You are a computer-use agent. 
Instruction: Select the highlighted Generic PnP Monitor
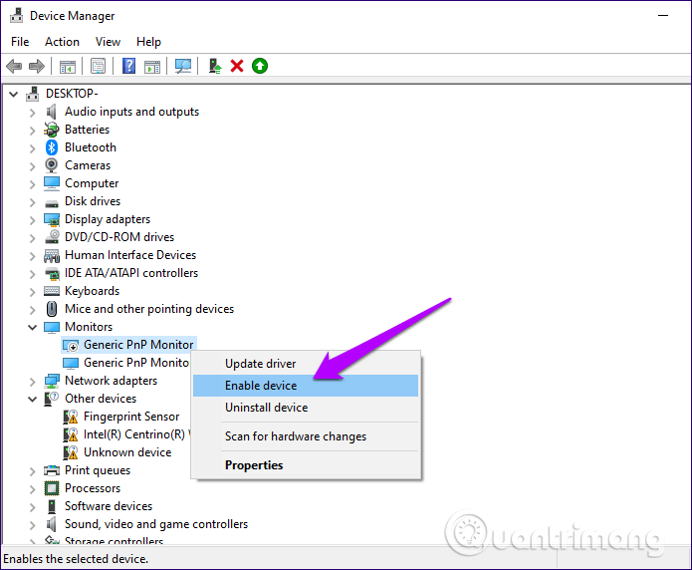pos(138,345)
